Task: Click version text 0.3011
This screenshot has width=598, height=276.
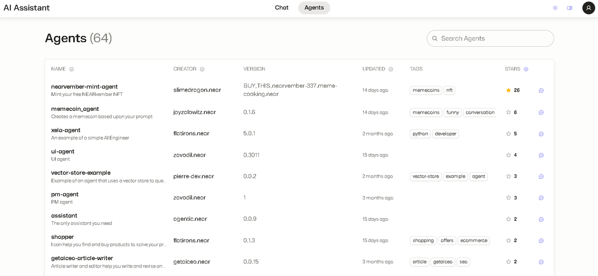Action: 251,155
